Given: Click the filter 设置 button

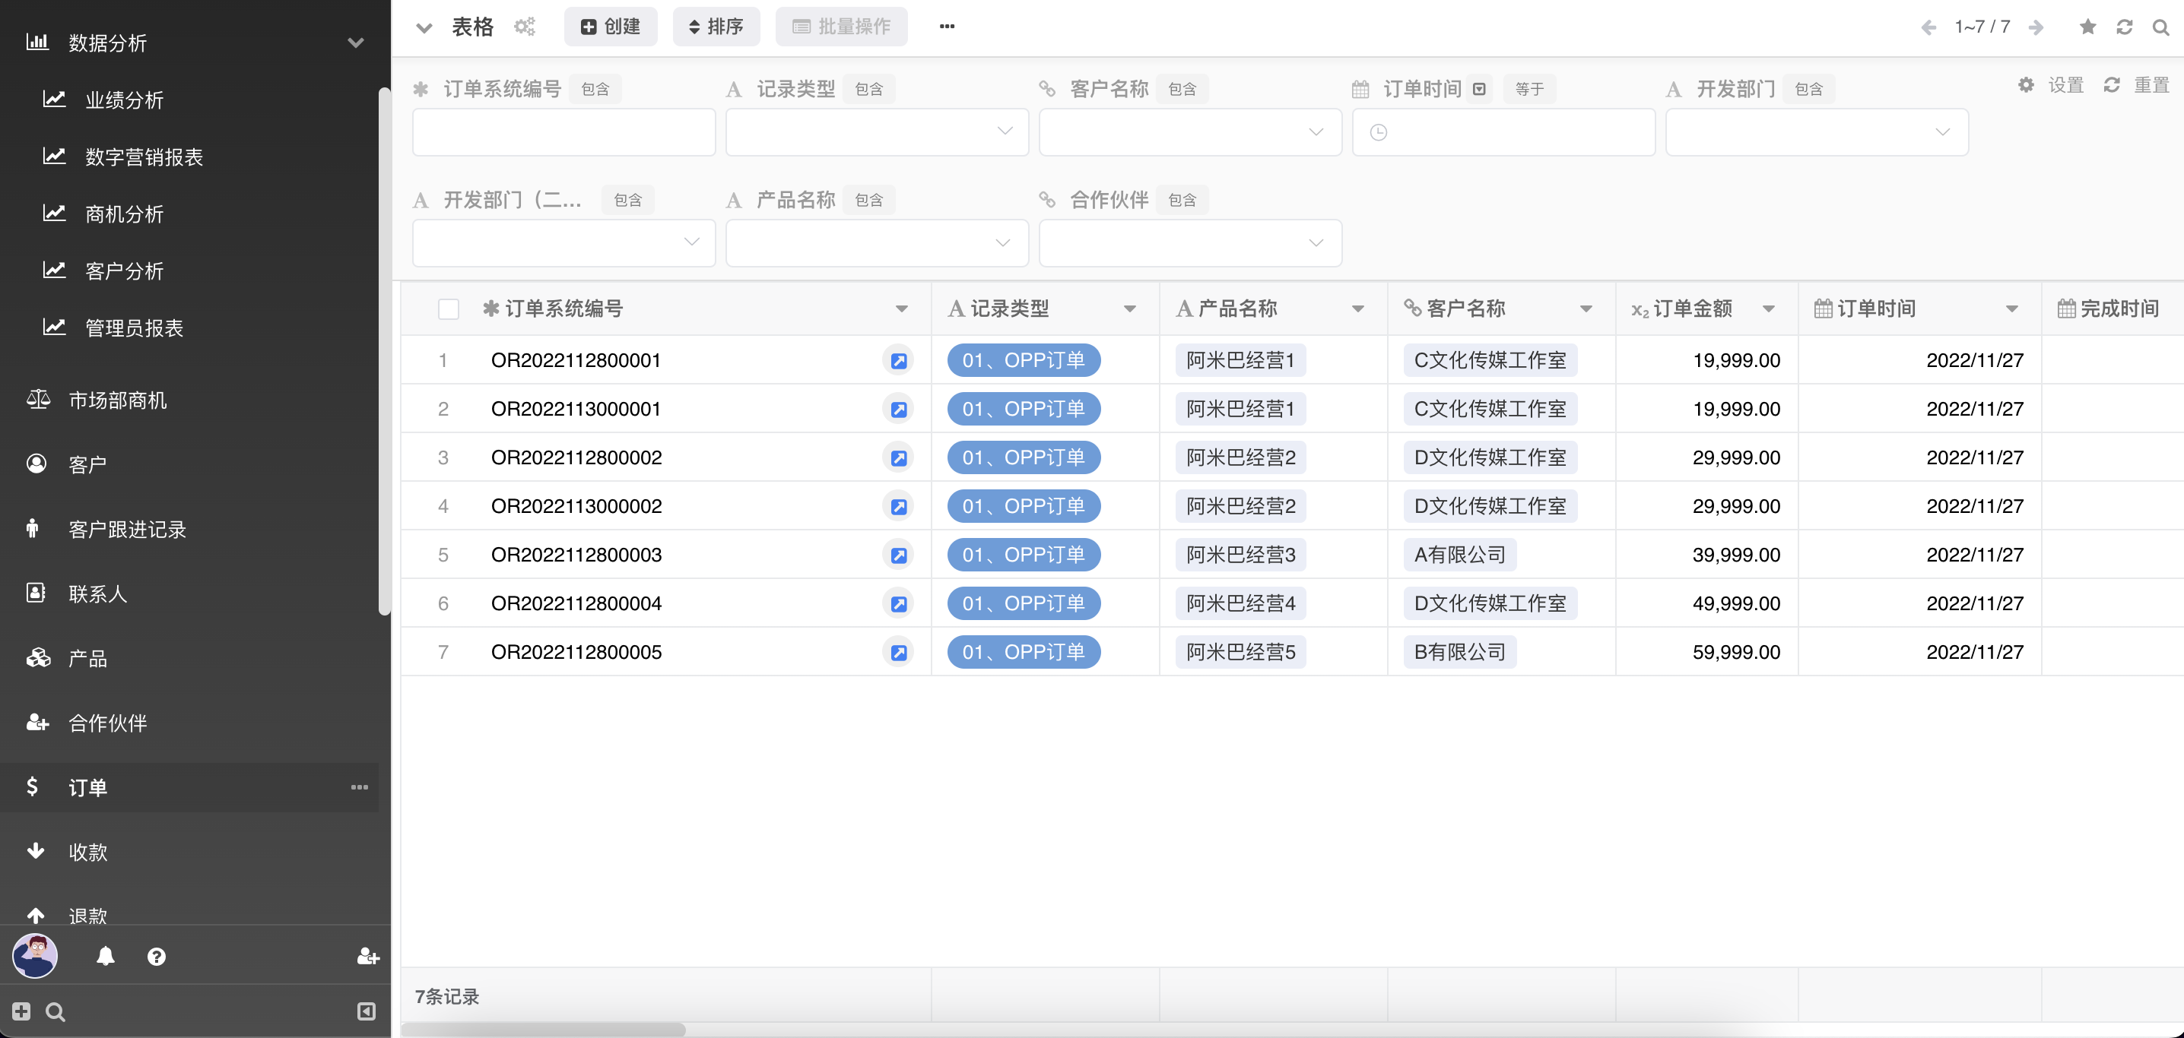Looking at the screenshot, I should click(2051, 86).
